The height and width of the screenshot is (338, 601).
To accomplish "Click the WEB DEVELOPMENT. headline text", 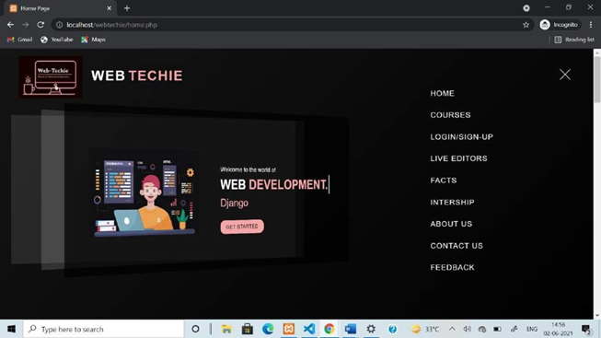I will 274,184.
